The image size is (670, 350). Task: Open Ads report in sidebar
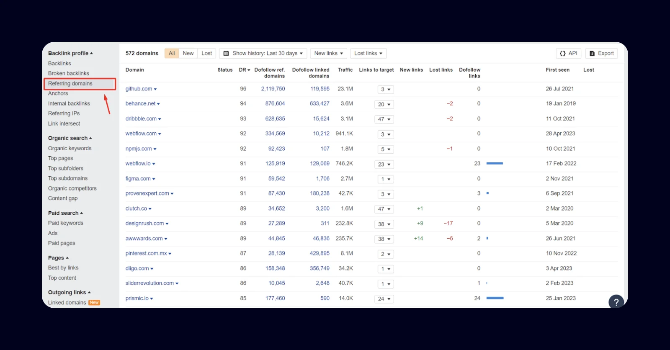(53, 233)
